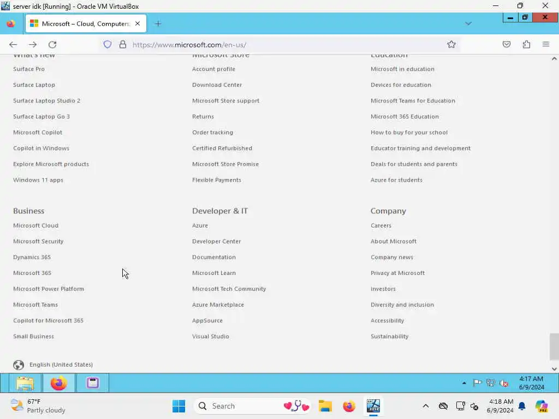Viewport: 559px width, 419px height.
Task: Open Copilot preview icon in host taskbar
Action: point(542,406)
